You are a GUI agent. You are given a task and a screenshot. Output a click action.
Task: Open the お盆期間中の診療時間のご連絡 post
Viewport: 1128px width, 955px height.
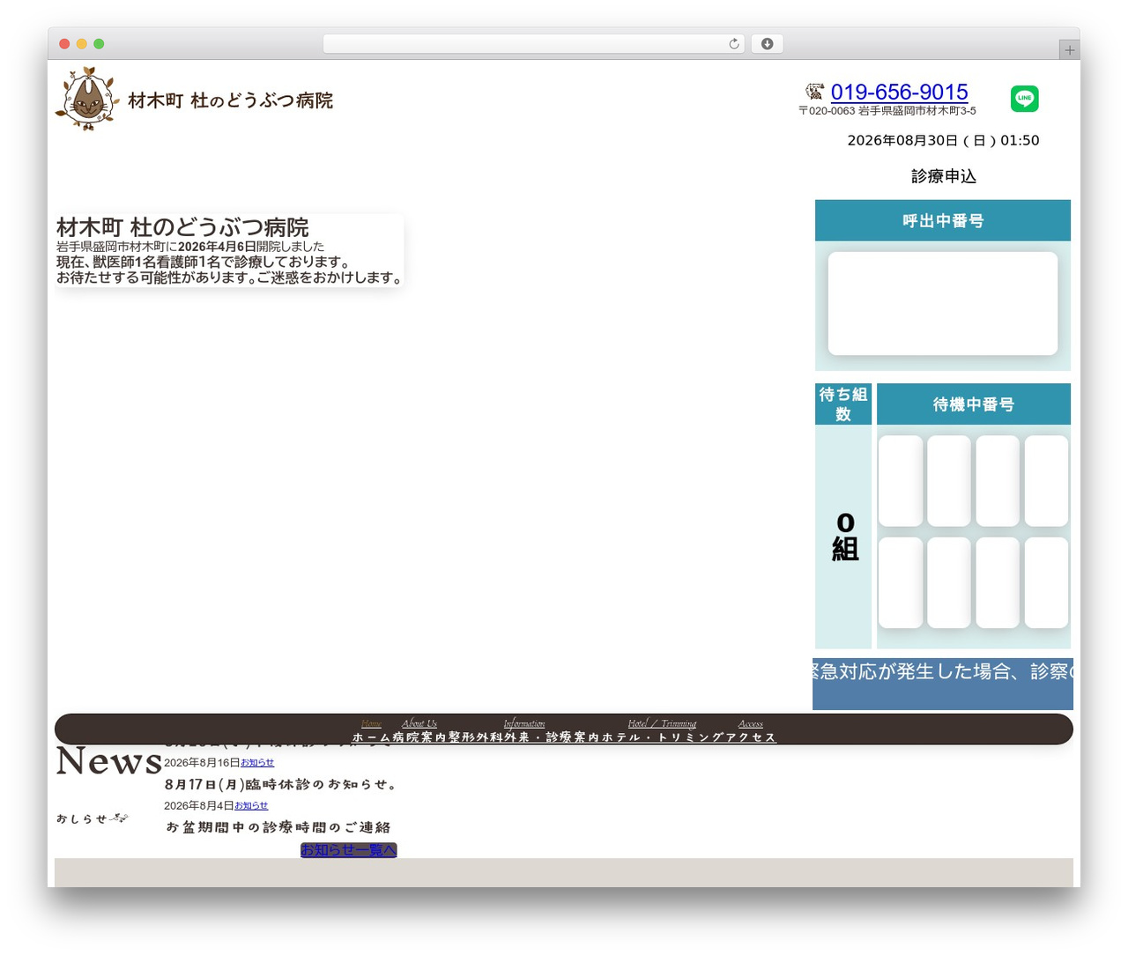[278, 827]
